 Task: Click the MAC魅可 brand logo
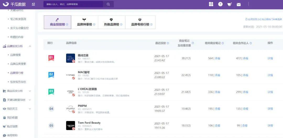click(x=70, y=75)
